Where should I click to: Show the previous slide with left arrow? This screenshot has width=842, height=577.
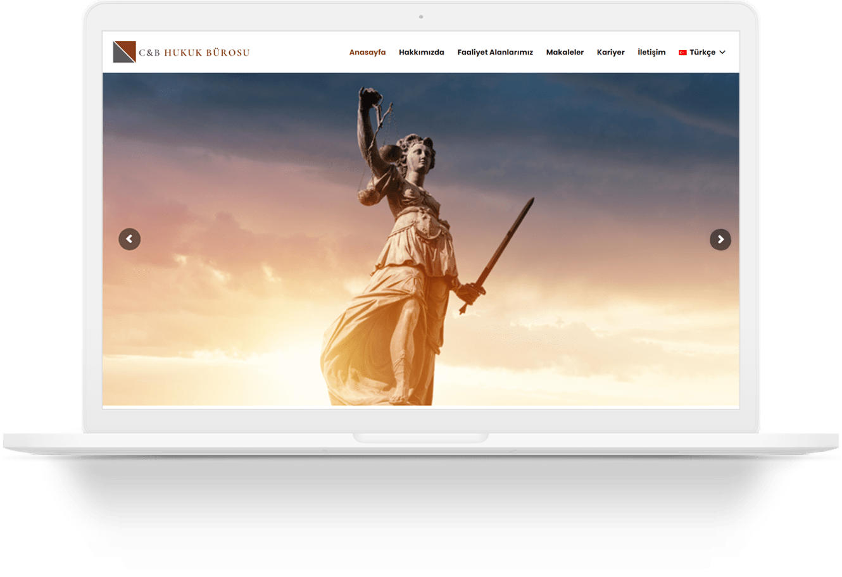point(130,239)
